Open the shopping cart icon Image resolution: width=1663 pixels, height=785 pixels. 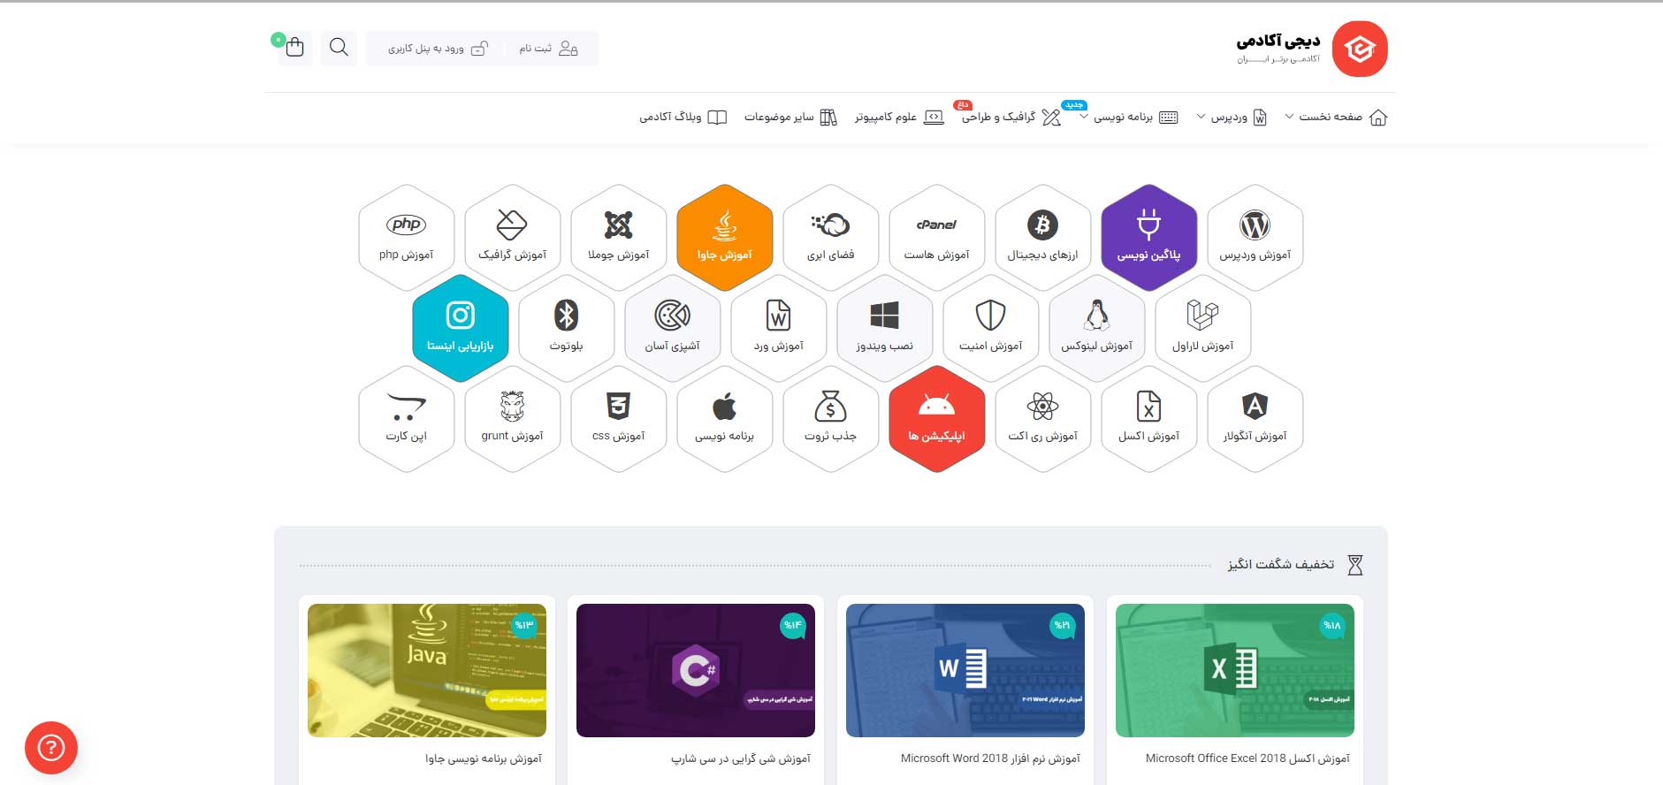(294, 48)
